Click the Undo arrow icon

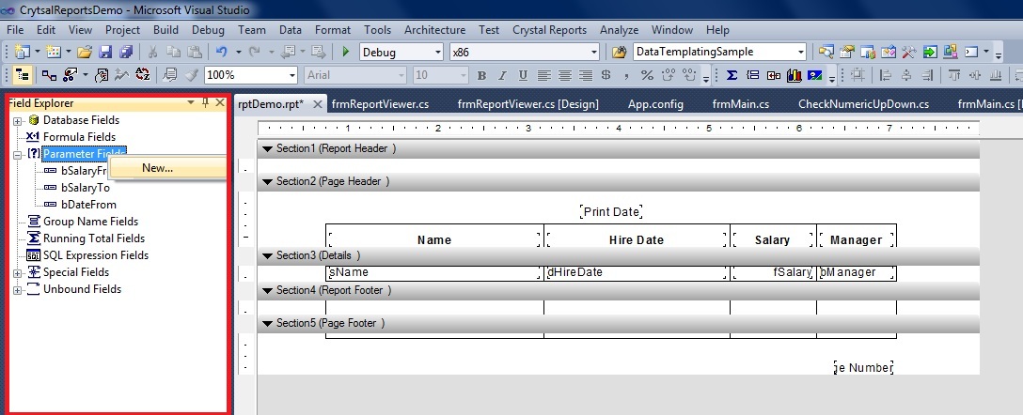(x=221, y=52)
